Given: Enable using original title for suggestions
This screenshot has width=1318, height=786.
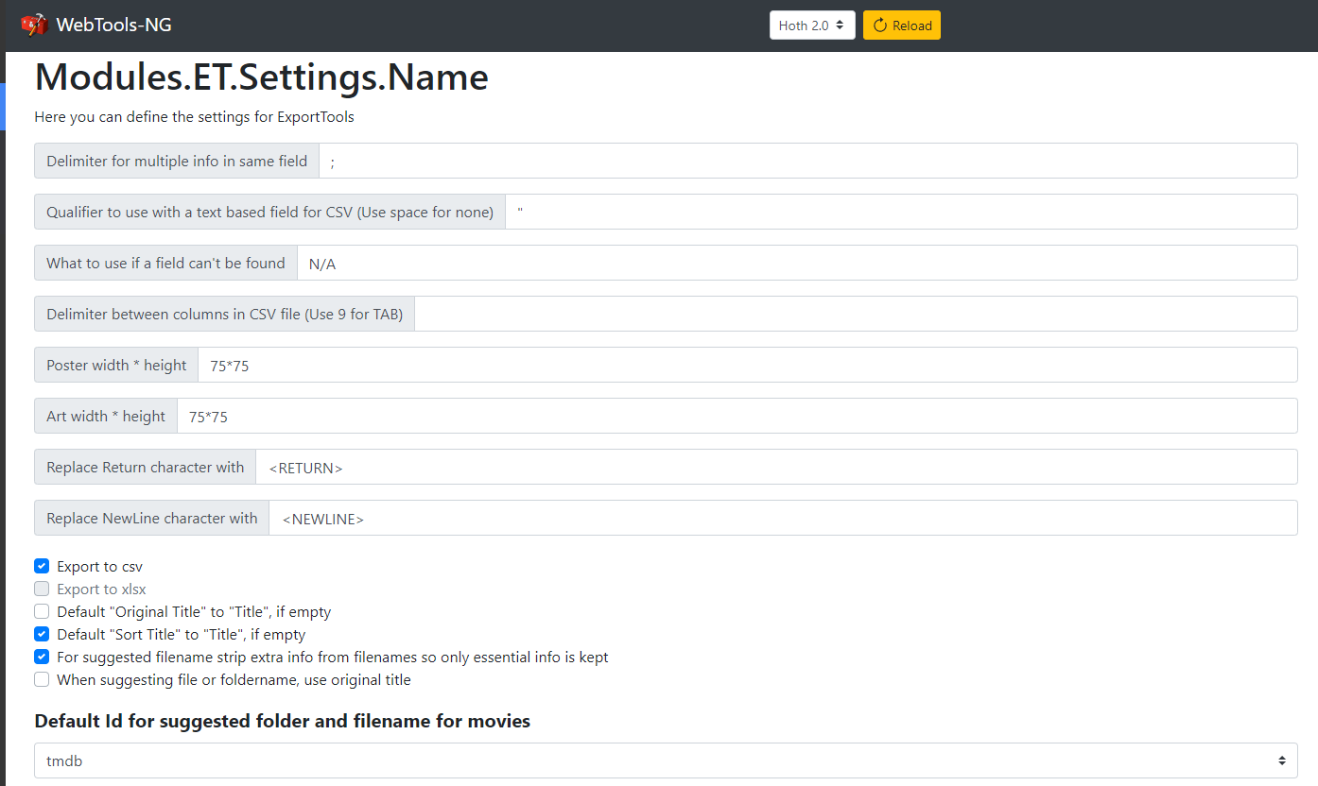Looking at the screenshot, I should (x=42, y=679).
